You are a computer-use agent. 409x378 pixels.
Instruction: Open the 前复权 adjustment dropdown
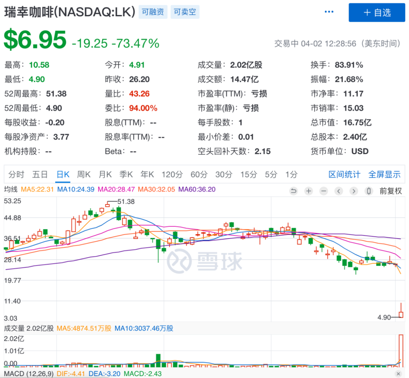tap(390, 191)
